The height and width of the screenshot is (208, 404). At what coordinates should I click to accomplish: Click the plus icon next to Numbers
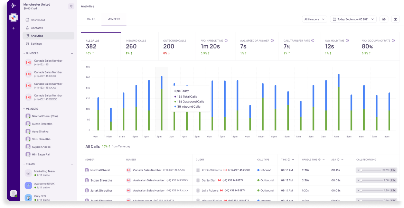pos(72,53)
